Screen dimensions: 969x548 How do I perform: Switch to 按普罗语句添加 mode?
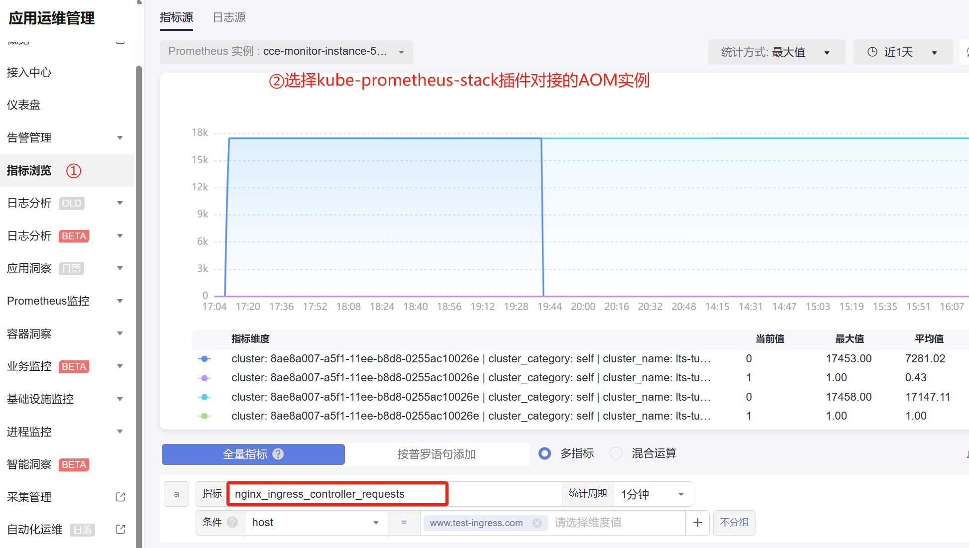(436, 454)
